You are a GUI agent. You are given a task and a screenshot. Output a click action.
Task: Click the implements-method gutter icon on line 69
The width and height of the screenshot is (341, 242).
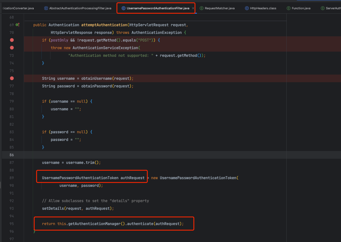17,25
